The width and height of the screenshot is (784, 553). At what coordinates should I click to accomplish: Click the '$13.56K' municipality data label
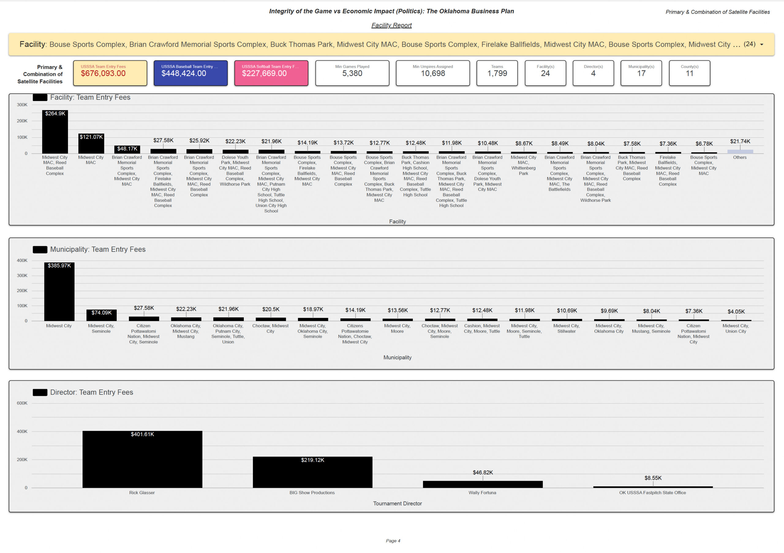click(398, 310)
